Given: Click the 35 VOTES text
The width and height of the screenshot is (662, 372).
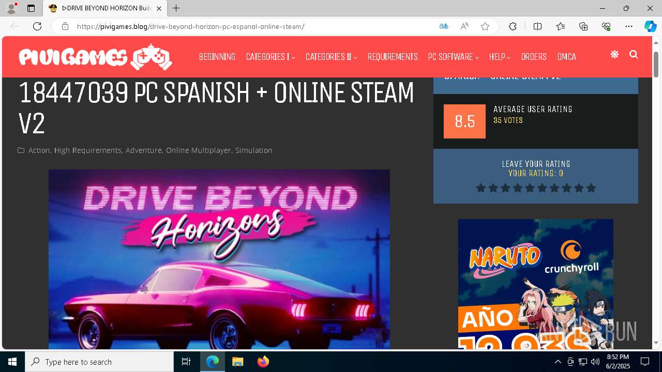Looking at the screenshot, I should [508, 120].
